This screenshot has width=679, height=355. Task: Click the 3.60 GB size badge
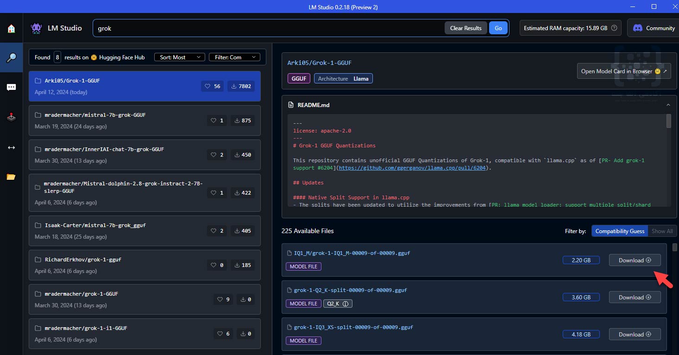[581, 297]
